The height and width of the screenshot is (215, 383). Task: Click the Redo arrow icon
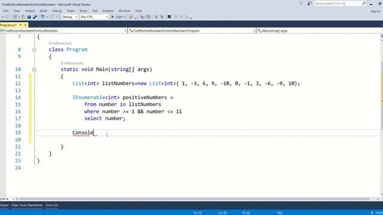[x=52, y=17]
